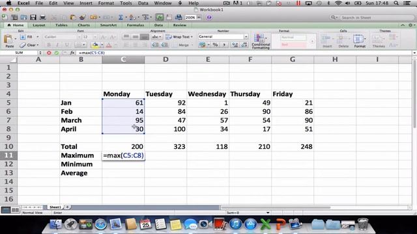The height and width of the screenshot is (234, 417).
Task: Click Decrease decimal icon
Action: pyautogui.click(x=244, y=45)
